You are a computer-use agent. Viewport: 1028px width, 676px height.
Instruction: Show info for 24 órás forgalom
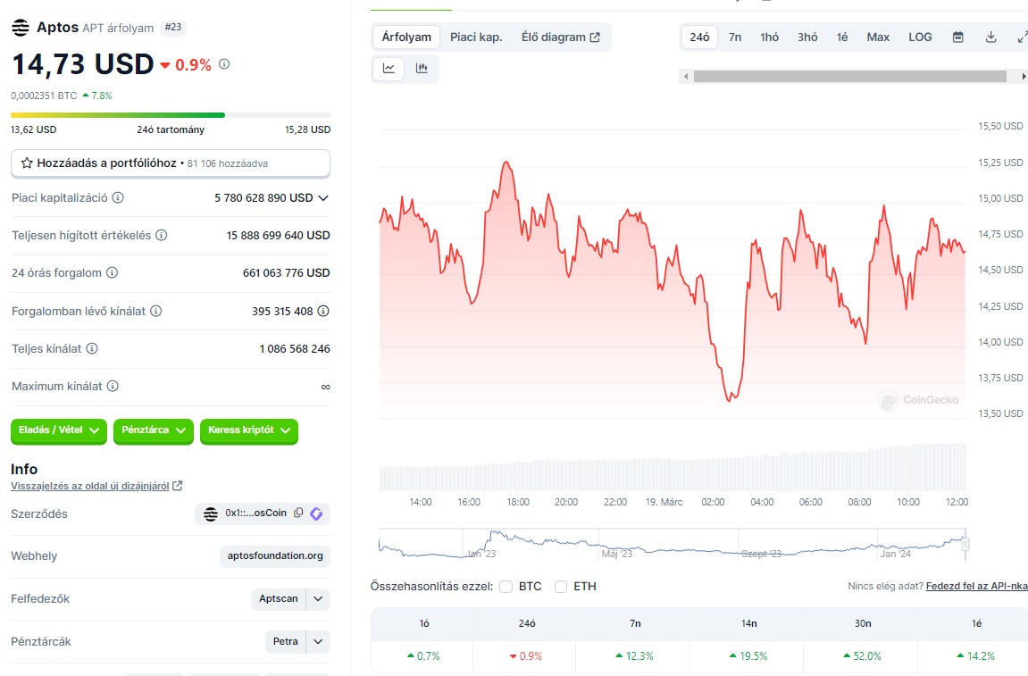point(113,272)
